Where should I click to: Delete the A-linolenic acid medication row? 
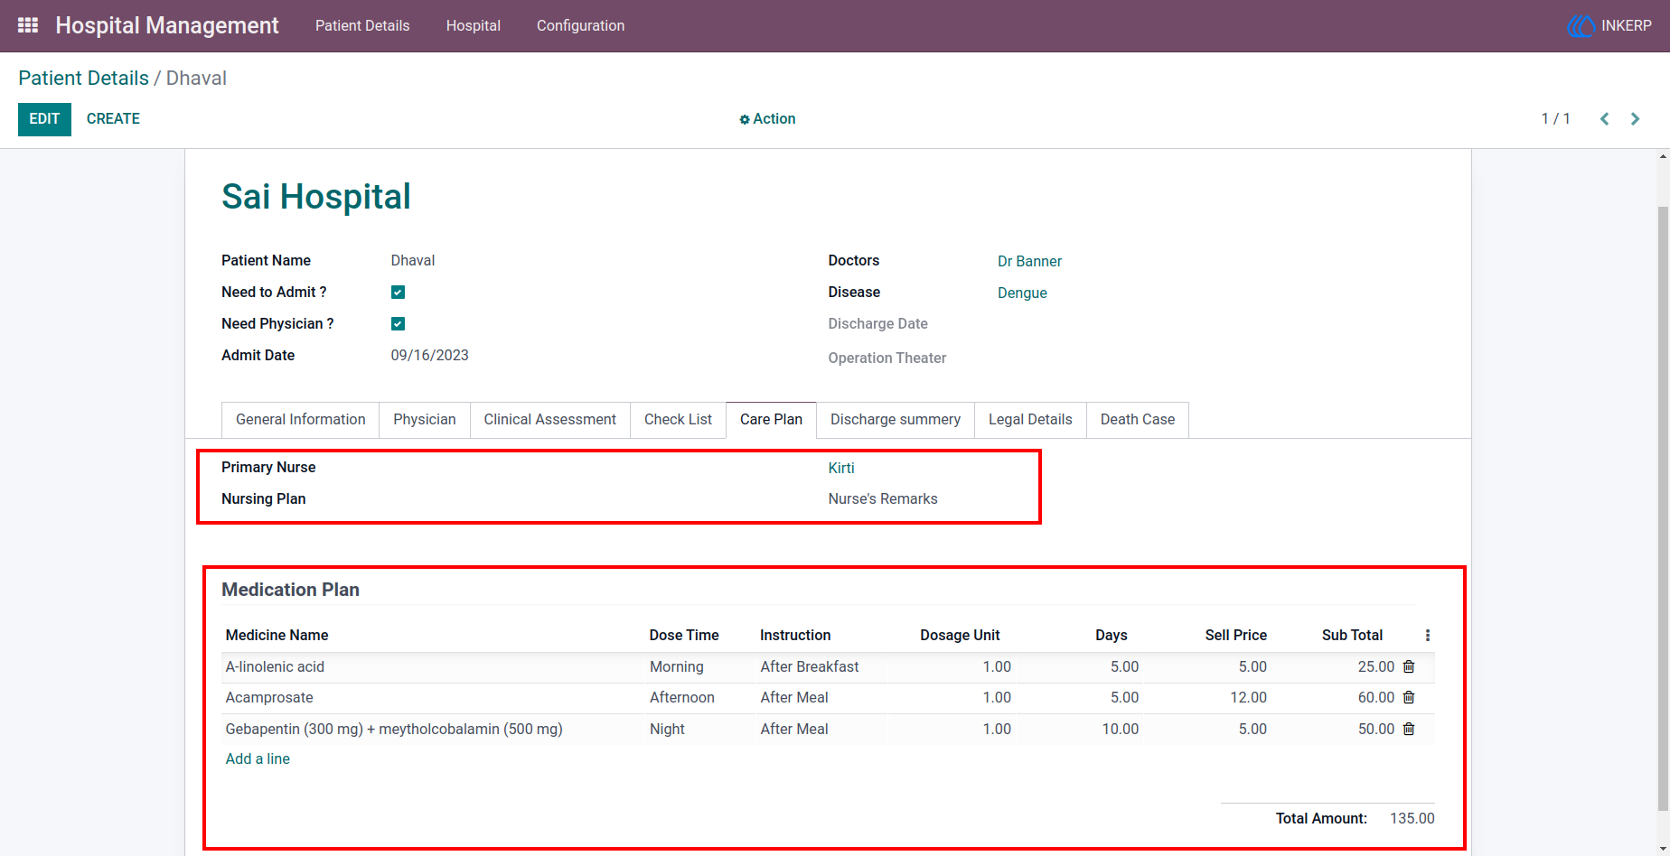(1409, 666)
